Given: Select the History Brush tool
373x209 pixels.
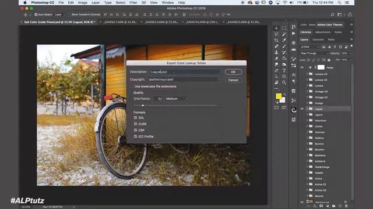Looking at the screenshot, I should tap(284, 52).
